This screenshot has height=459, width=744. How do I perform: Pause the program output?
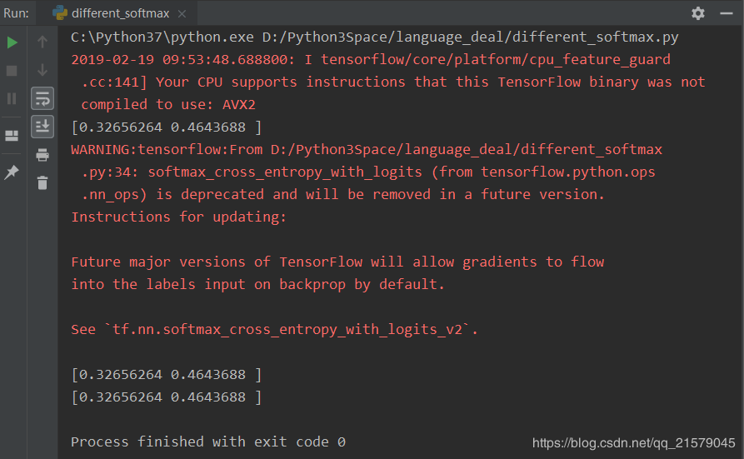click(12, 99)
